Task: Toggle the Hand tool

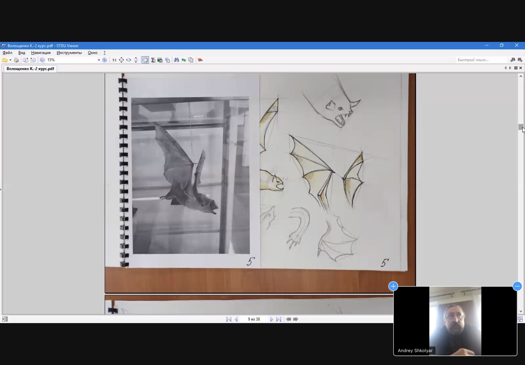Action: [145, 60]
